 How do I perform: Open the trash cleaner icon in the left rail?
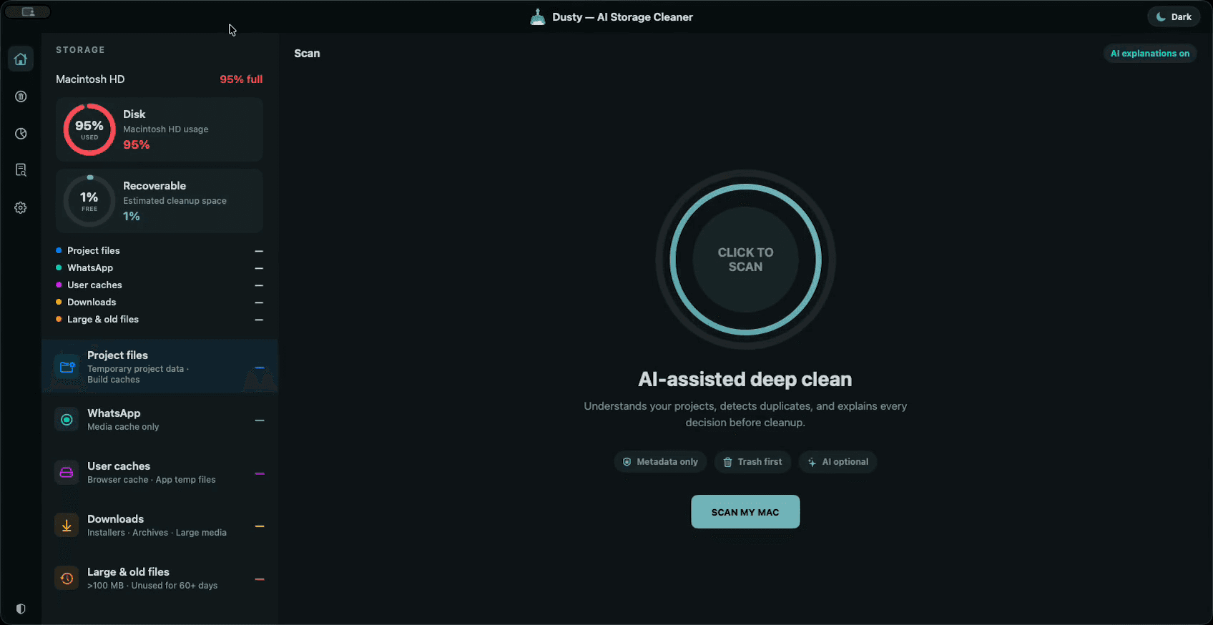point(21,97)
